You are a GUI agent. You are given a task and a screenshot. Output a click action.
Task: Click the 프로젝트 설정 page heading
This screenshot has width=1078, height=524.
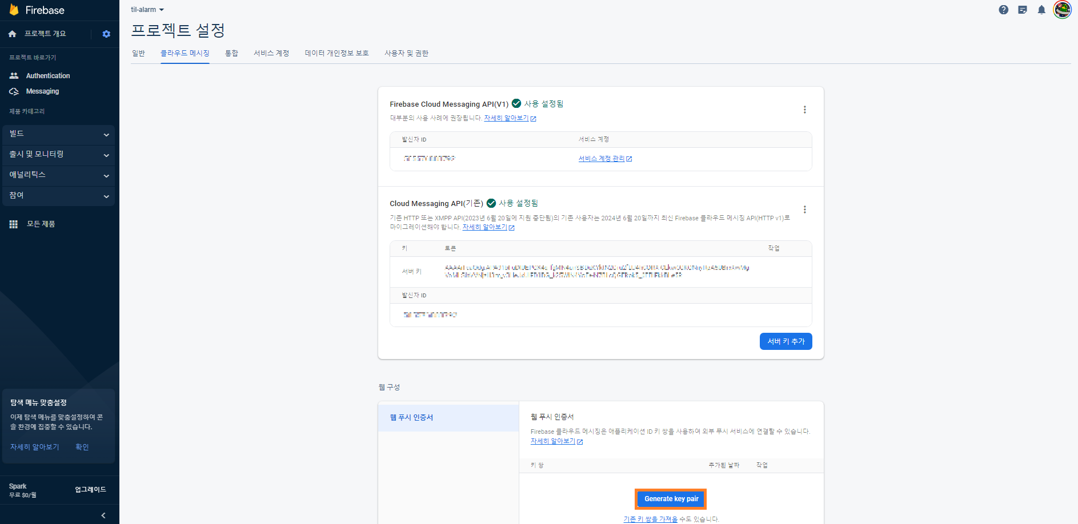(x=178, y=30)
